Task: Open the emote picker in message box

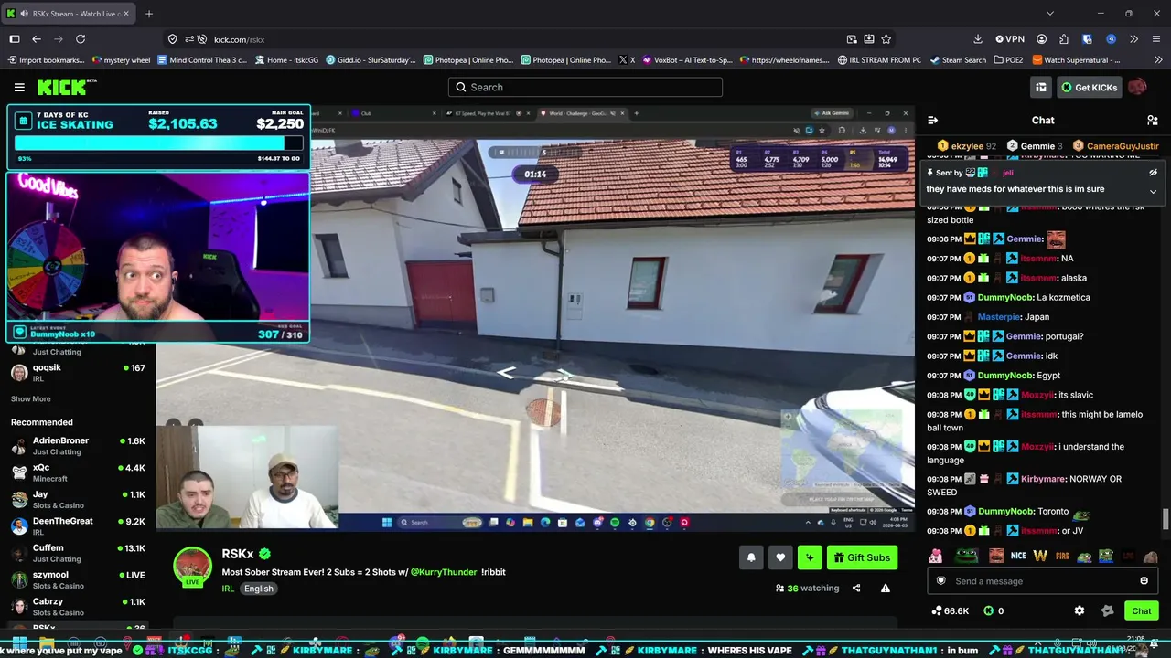Action: click(x=1144, y=581)
